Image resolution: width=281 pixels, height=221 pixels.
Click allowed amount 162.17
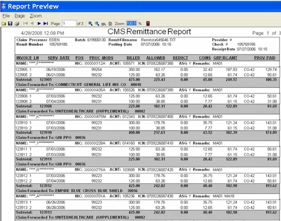coord(159,70)
